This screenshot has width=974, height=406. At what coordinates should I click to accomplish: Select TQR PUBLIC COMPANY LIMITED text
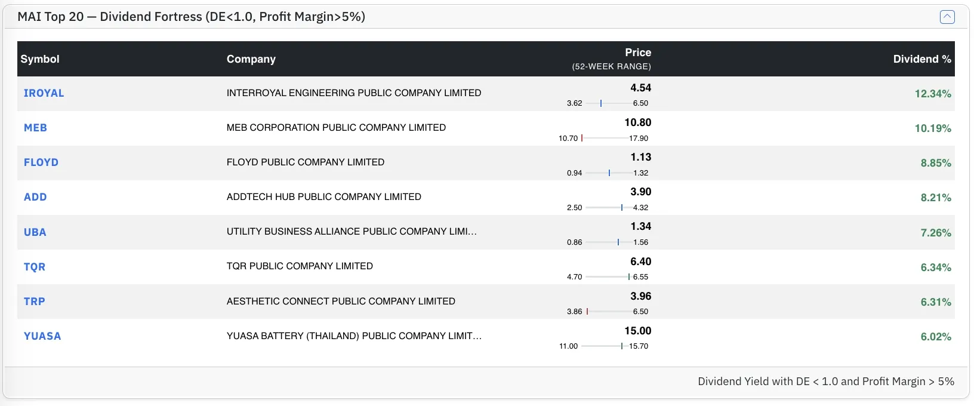(x=300, y=266)
